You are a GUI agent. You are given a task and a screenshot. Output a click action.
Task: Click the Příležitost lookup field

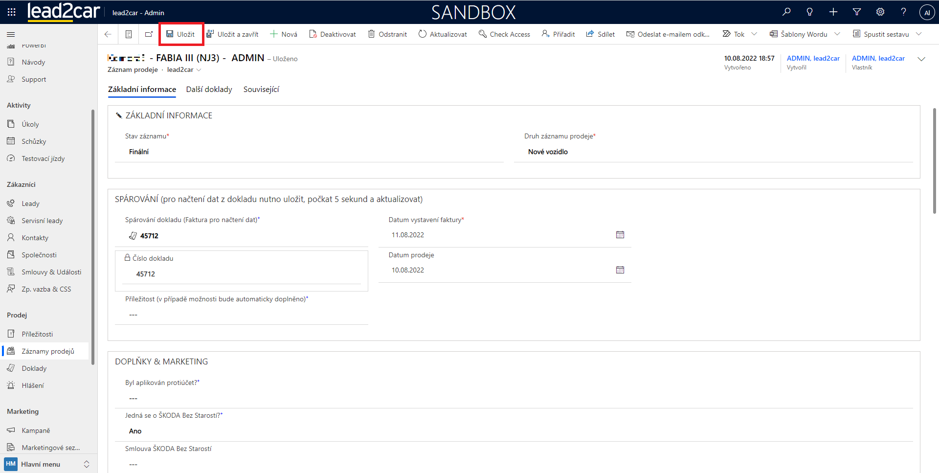242,315
